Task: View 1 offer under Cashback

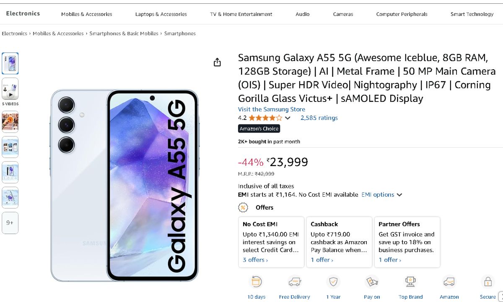Action: coord(322,260)
